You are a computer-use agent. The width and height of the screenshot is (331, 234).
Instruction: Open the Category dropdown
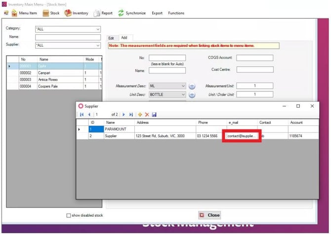68,29
